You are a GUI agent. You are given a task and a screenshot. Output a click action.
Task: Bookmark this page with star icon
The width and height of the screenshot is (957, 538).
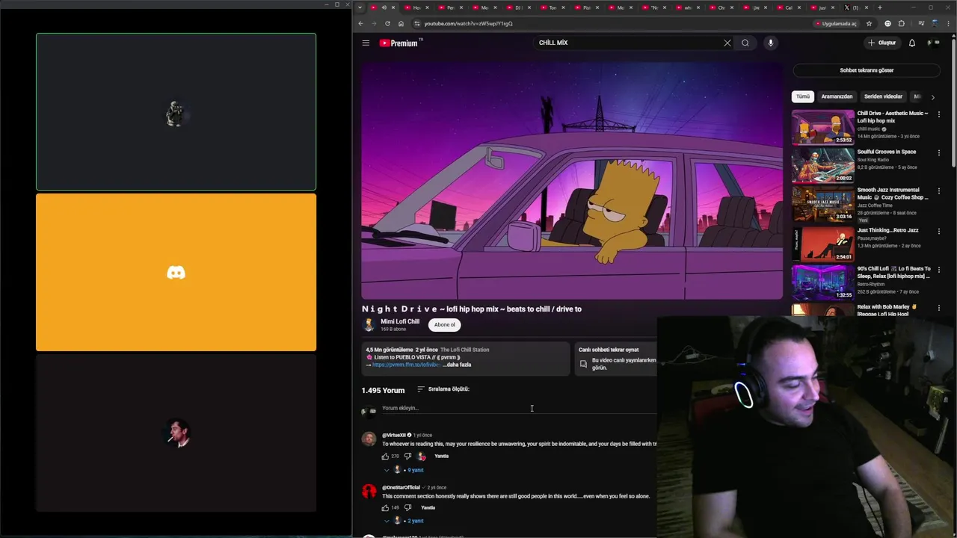tap(869, 23)
